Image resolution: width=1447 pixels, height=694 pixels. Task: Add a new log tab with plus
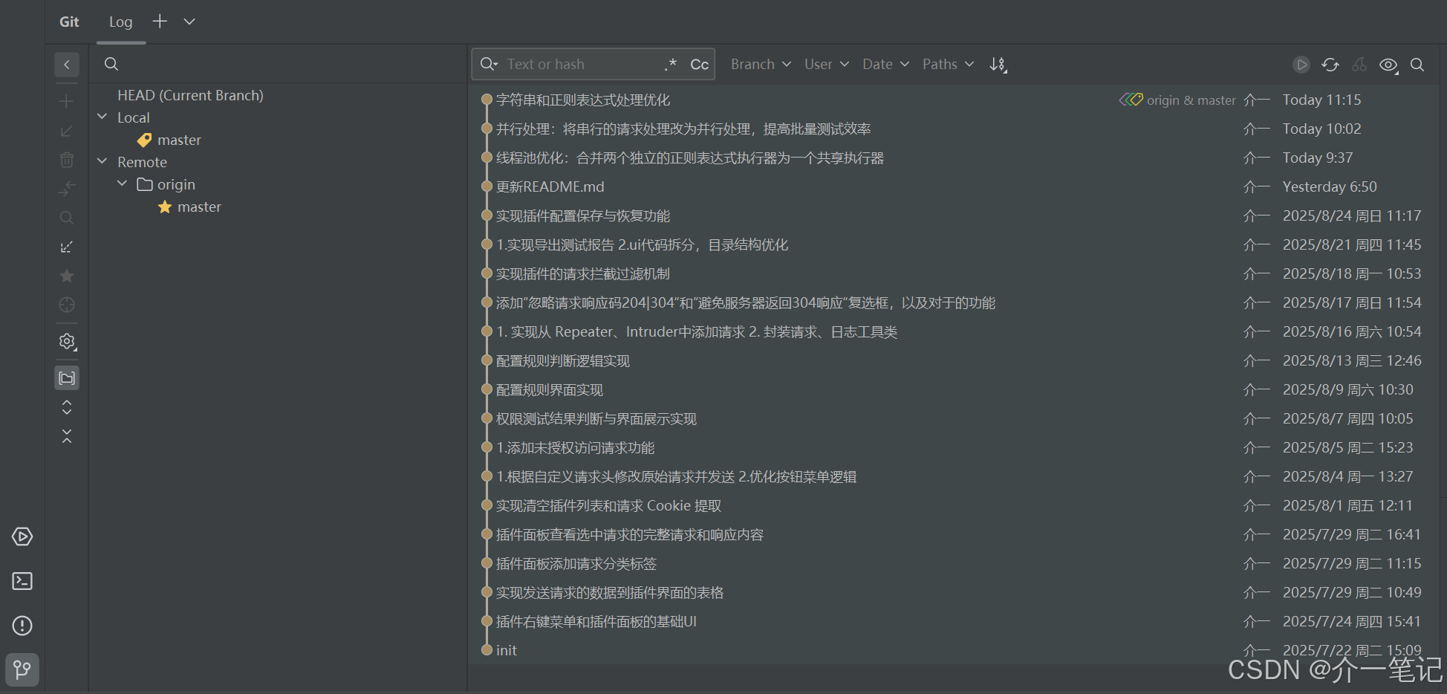(160, 22)
